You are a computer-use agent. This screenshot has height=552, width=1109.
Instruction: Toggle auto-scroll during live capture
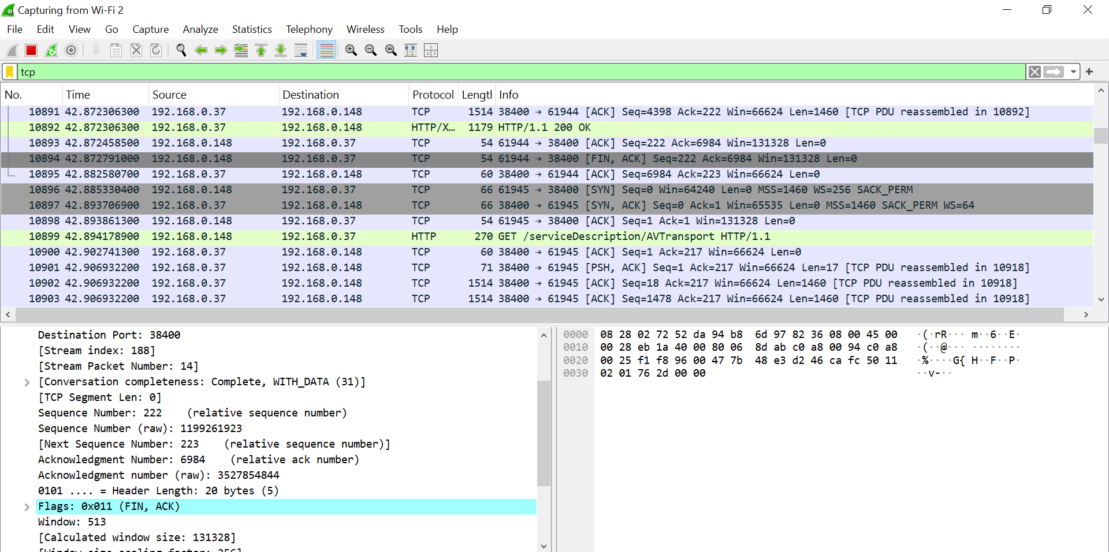(x=301, y=51)
